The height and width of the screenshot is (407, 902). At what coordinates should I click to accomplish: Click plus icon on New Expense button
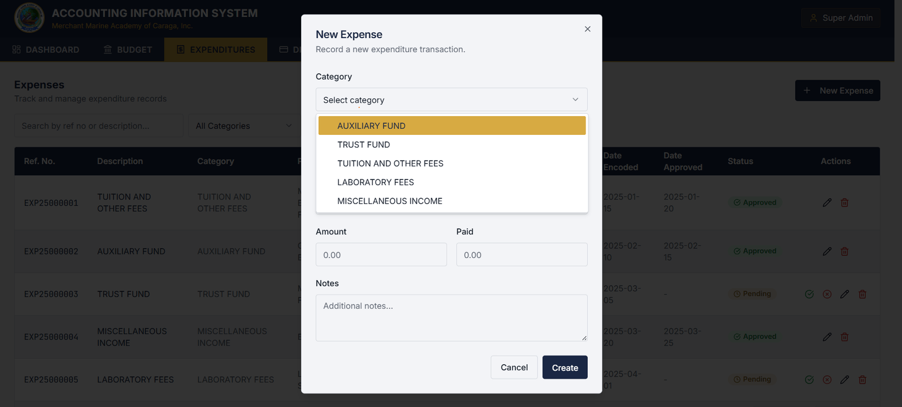coord(807,90)
